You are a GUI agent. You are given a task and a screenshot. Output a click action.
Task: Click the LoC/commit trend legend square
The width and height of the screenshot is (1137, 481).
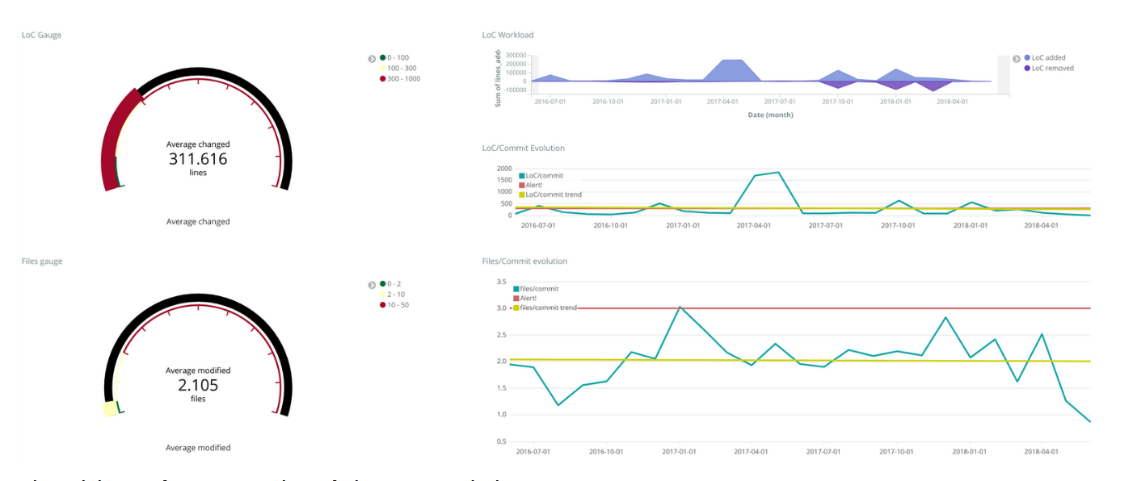tap(522, 195)
